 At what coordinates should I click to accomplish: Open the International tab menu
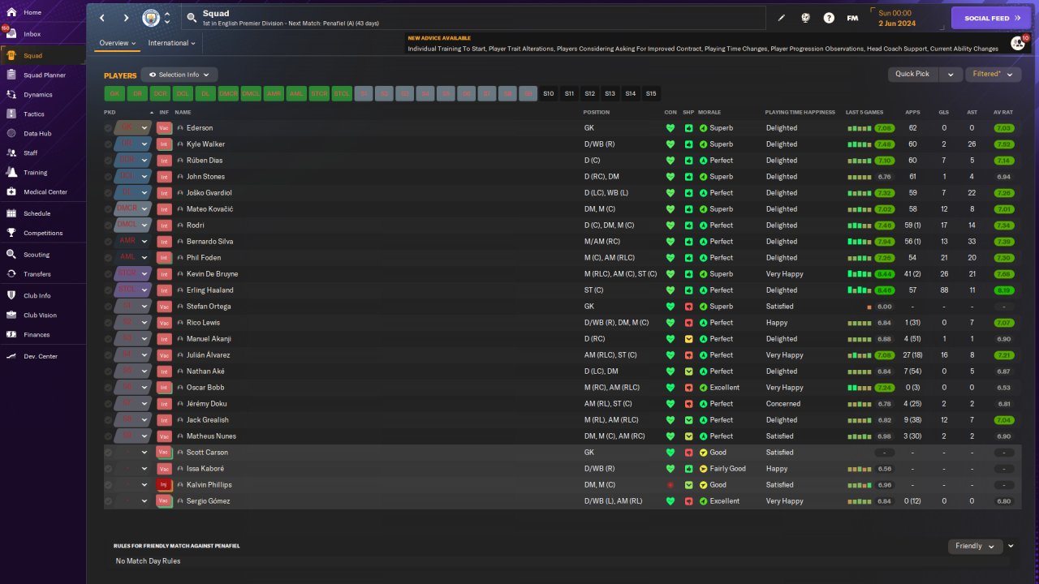pyautogui.click(x=171, y=43)
